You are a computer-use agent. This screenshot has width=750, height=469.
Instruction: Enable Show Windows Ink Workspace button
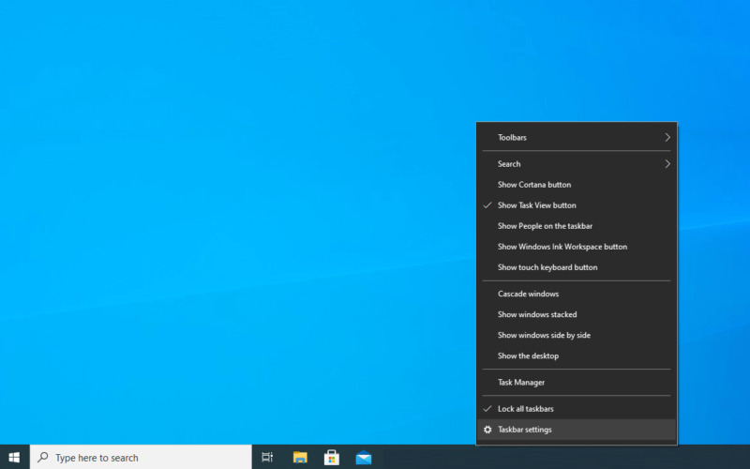point(577,247)
